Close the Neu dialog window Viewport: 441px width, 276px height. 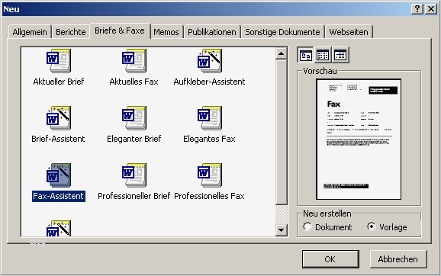[431, 9]
